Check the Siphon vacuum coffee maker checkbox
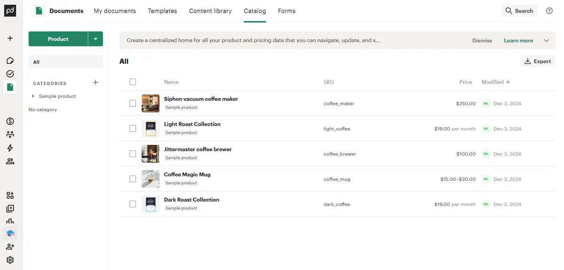Screen dimensions: 564x270 pyautogui.click(x=133, y=104)
